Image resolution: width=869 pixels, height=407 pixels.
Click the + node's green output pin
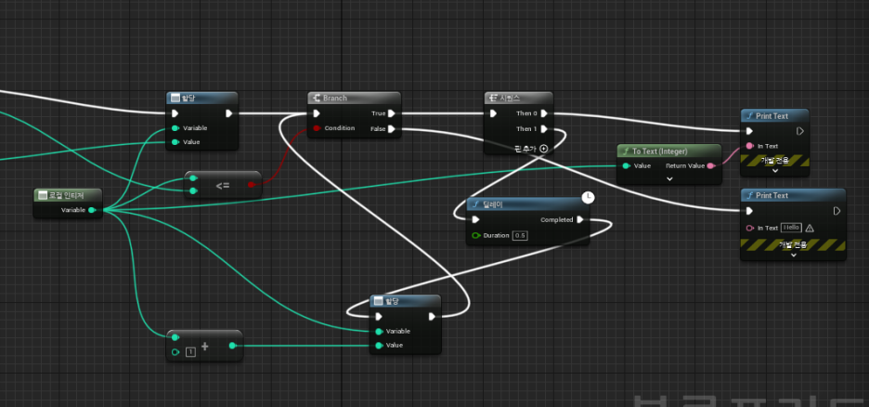coord(232,346)
